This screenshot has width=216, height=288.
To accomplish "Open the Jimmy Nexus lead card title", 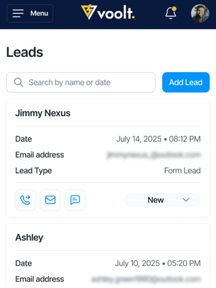I will pyautogui.click(x=43, y=113).
